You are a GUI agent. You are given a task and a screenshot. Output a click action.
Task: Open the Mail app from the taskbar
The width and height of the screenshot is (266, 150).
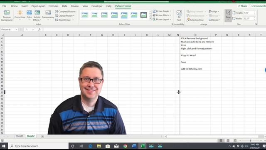[116, 146]
